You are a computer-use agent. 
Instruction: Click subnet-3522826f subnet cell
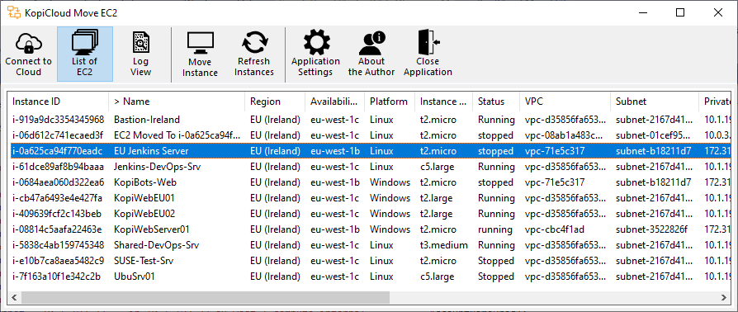(651, 229)
